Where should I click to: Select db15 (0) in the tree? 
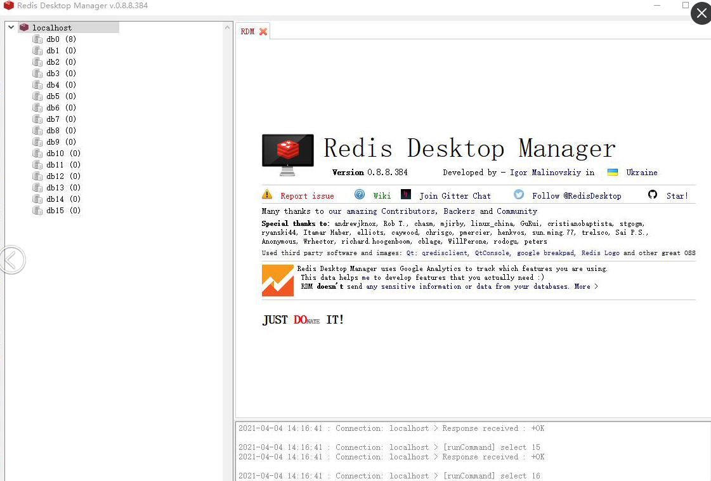[63, 211]
